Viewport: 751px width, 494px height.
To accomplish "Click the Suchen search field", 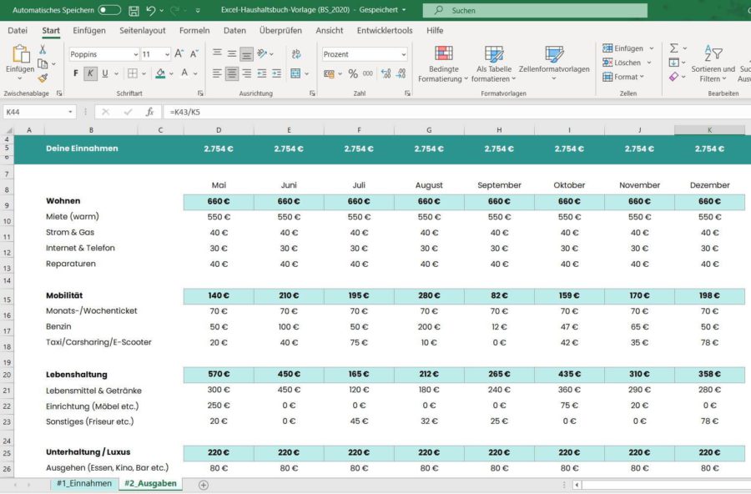I will (535, 10).
